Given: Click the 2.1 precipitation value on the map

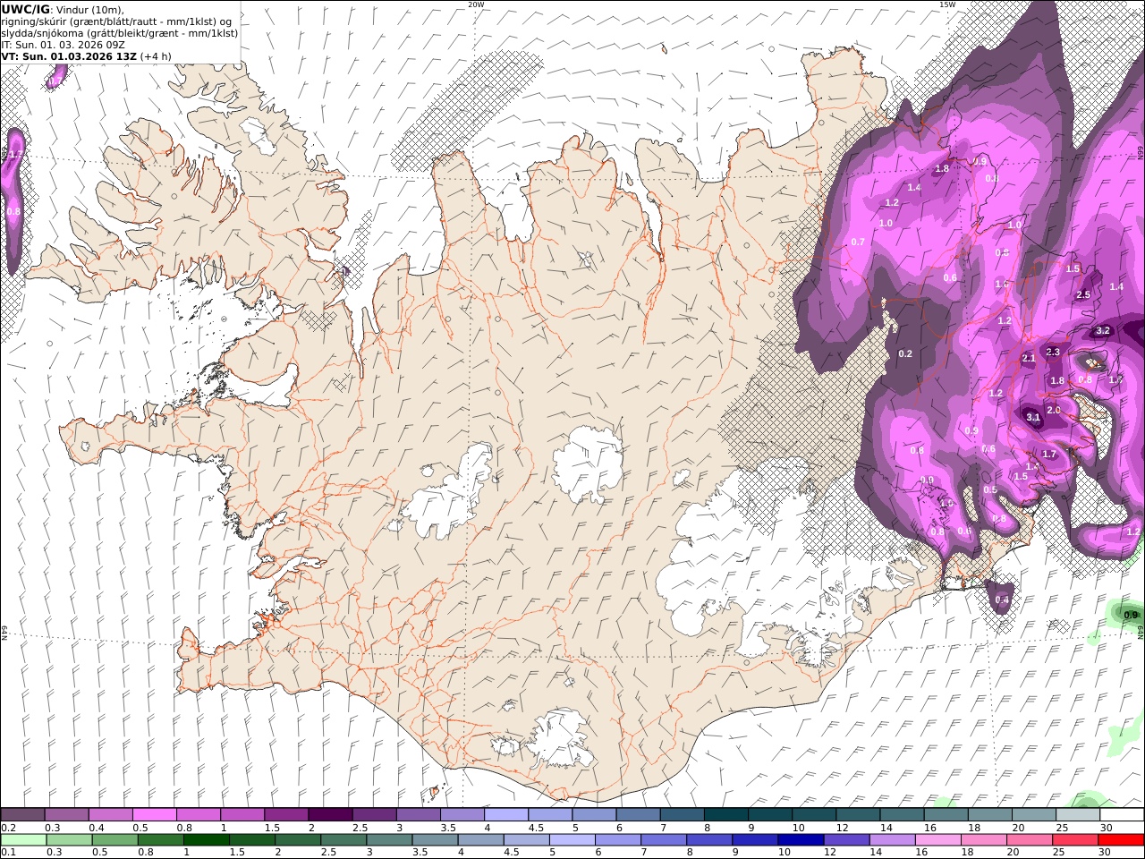Looking at the screenshot, I should pos(1029,358).
